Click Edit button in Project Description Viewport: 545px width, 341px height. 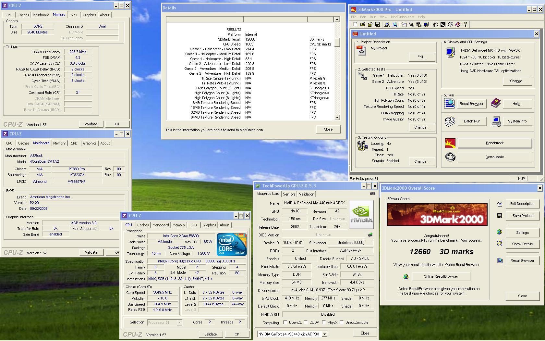[x=421, y=57]
